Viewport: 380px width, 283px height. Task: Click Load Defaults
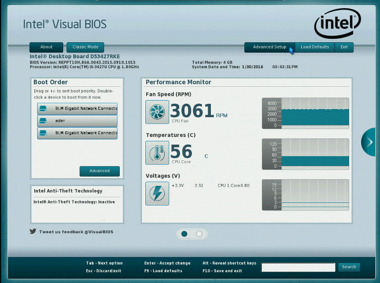click(x=315, y=47)
